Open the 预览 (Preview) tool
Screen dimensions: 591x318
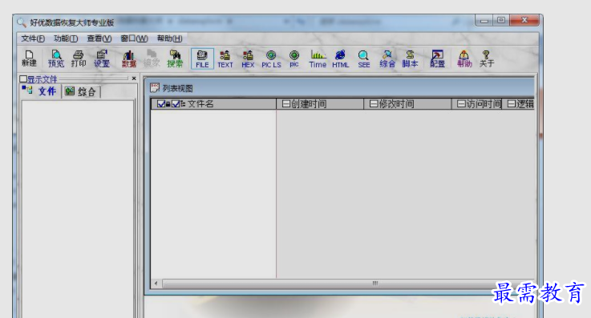56,58
